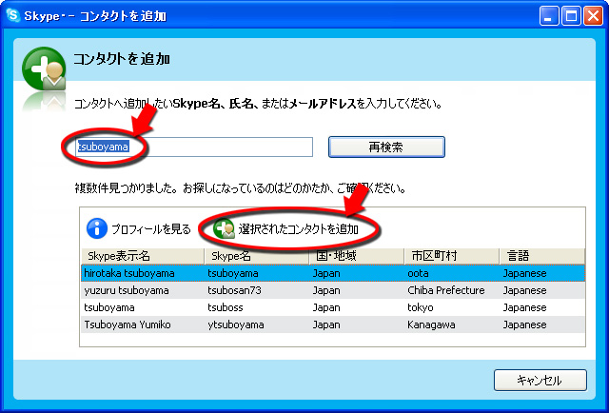Select the yuzuru tsuboyama row
The image size is (609, 413).
[333, 290]
